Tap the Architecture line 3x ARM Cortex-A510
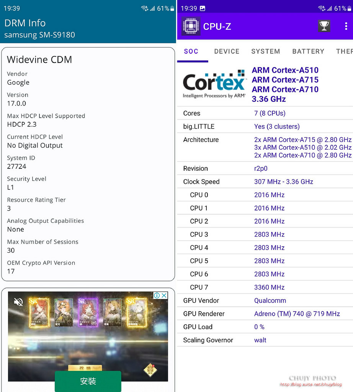 pyautogui.click(x=303, y=147)
